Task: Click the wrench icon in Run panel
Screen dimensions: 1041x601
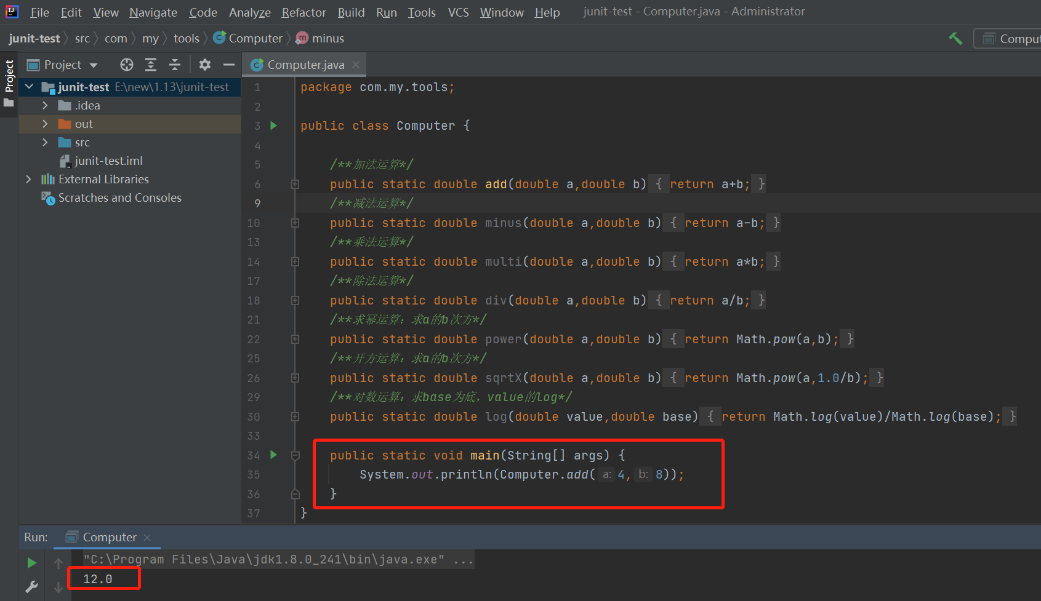Action: click(32, 587)
